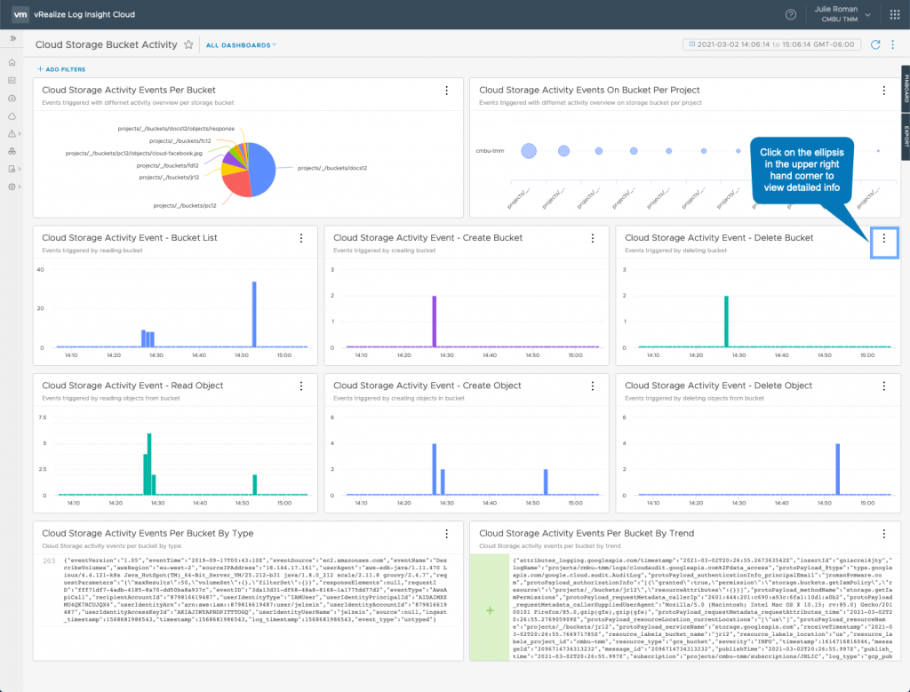910x692 pixels.
Task: Open ellipsis menu on Delete Bucket widget
Action: pos(883,238)
